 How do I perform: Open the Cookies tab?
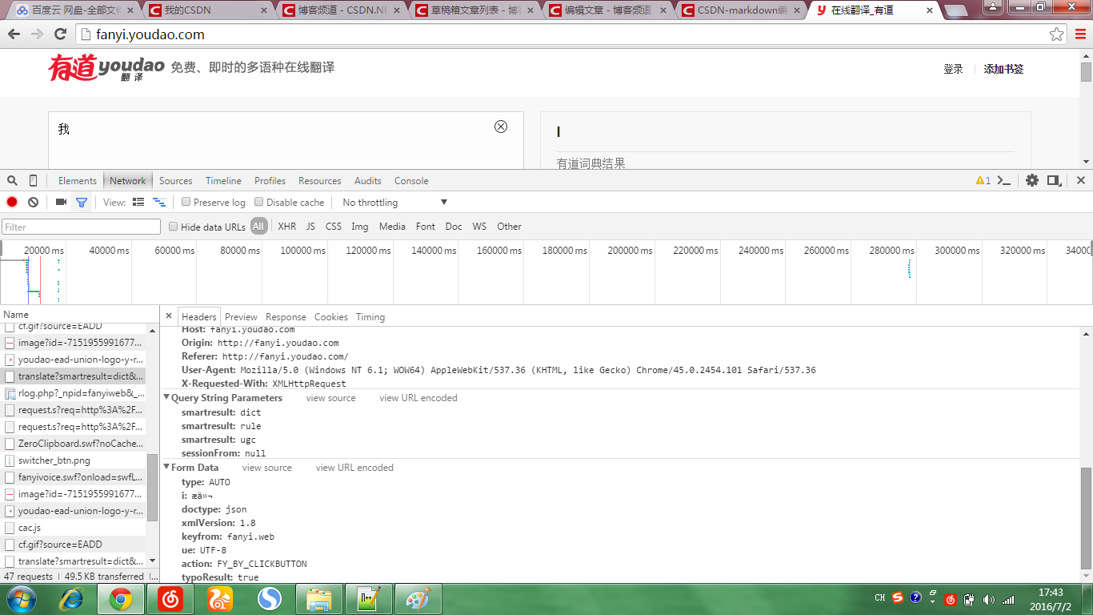coord(331,317)
